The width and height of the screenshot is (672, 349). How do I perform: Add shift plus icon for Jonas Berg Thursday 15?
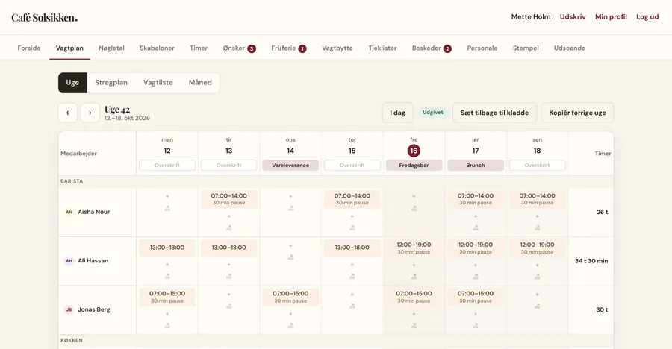pos(352,295)
